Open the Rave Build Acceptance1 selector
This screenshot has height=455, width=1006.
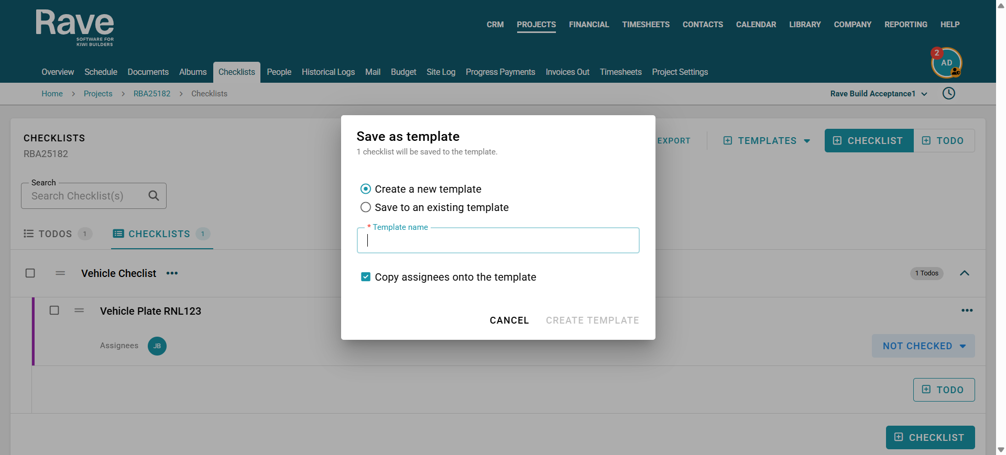pos(879,94)
